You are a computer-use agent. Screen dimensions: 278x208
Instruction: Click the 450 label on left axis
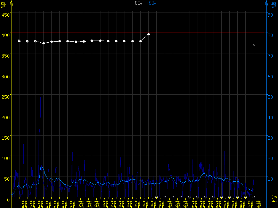pyautogui.click(x=5, y=14)
